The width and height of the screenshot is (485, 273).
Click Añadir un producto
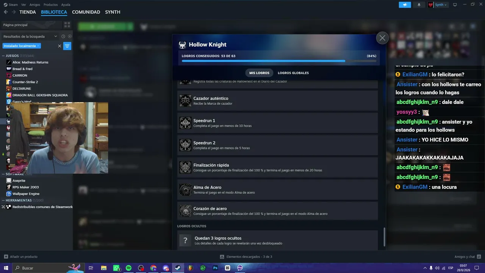[x=20, y=257]
